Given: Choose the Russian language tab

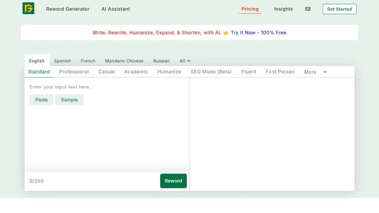Looking at the screenshot, I should coord(162,61).
